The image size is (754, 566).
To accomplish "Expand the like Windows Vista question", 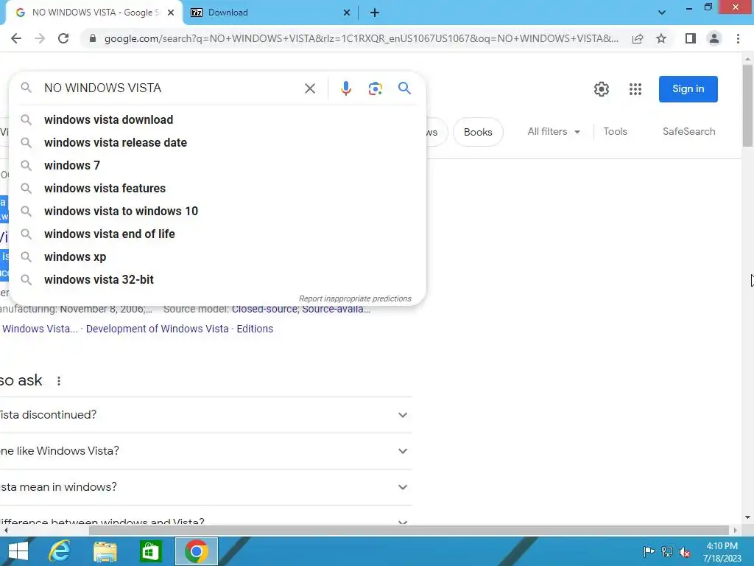I will [x=206, y=451].
